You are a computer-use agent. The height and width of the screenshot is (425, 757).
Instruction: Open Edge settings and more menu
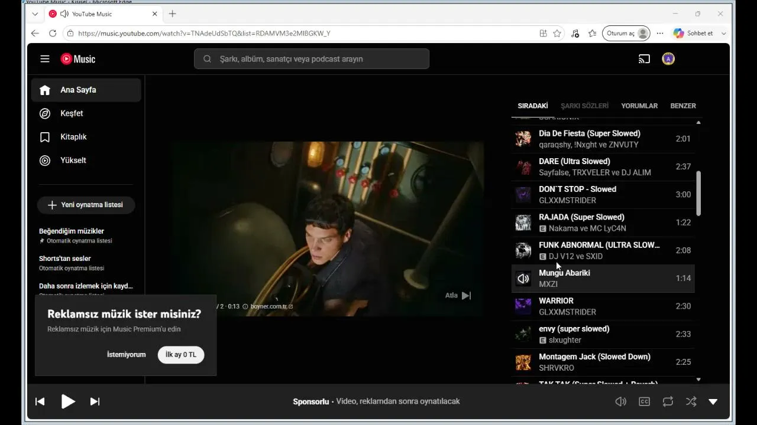tap(660, 34)
